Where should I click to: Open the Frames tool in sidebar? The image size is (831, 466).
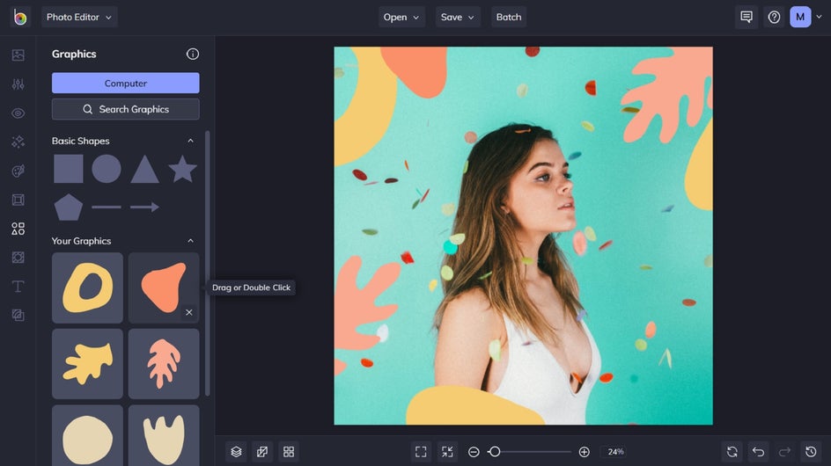pyautogui.click(x=18, y=200)
